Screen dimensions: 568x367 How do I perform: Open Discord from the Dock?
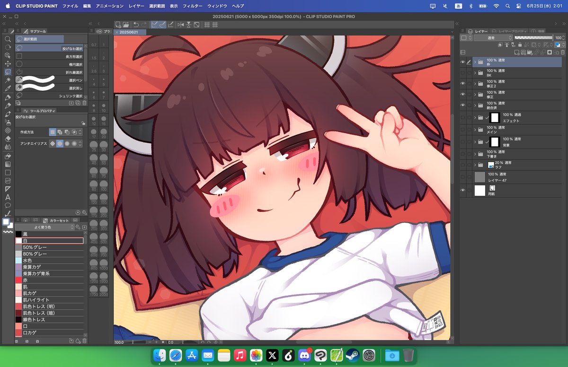305,355
